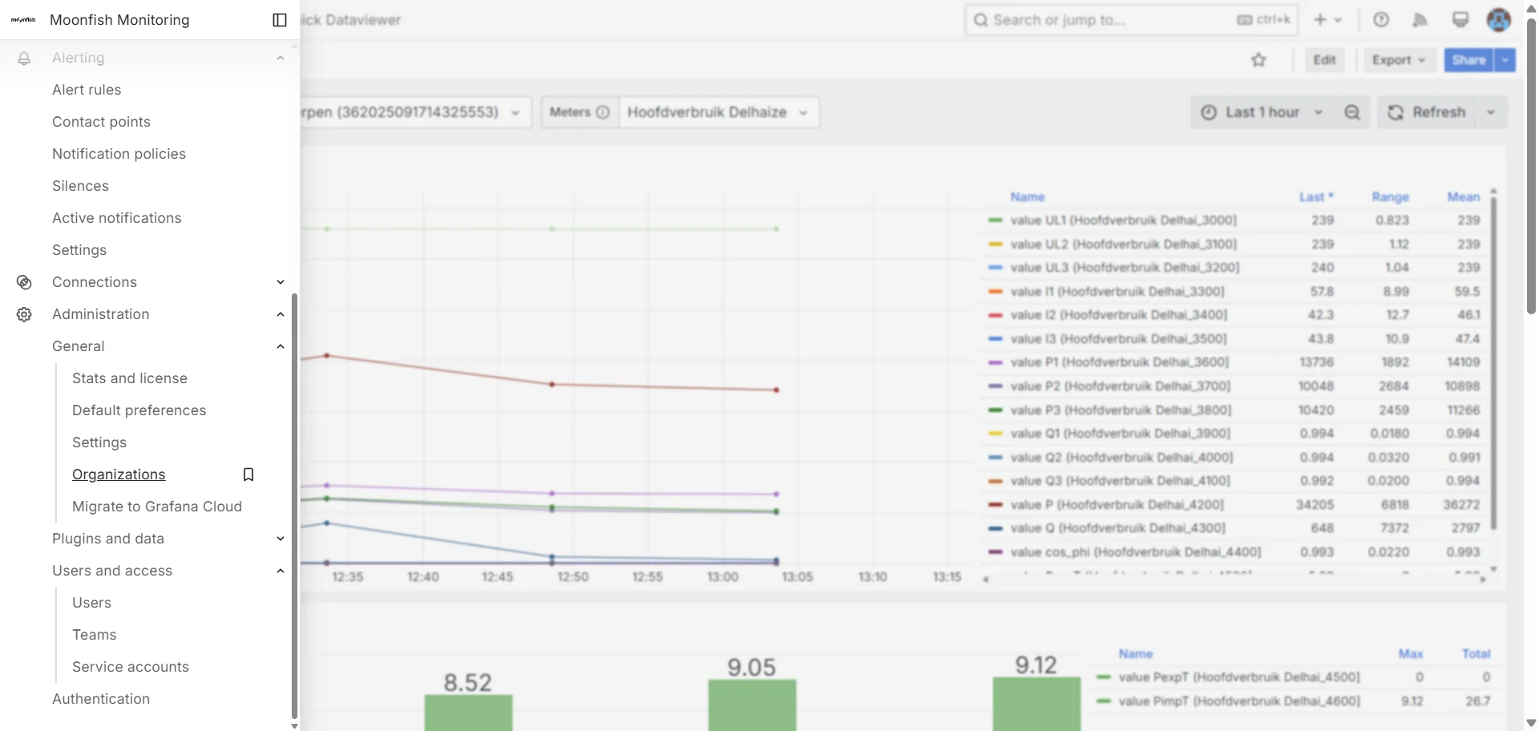The width and height of the screenshot is (1539, 731).
Task: Click the sidebar vertical scrollbar
Action: [294, 505]
